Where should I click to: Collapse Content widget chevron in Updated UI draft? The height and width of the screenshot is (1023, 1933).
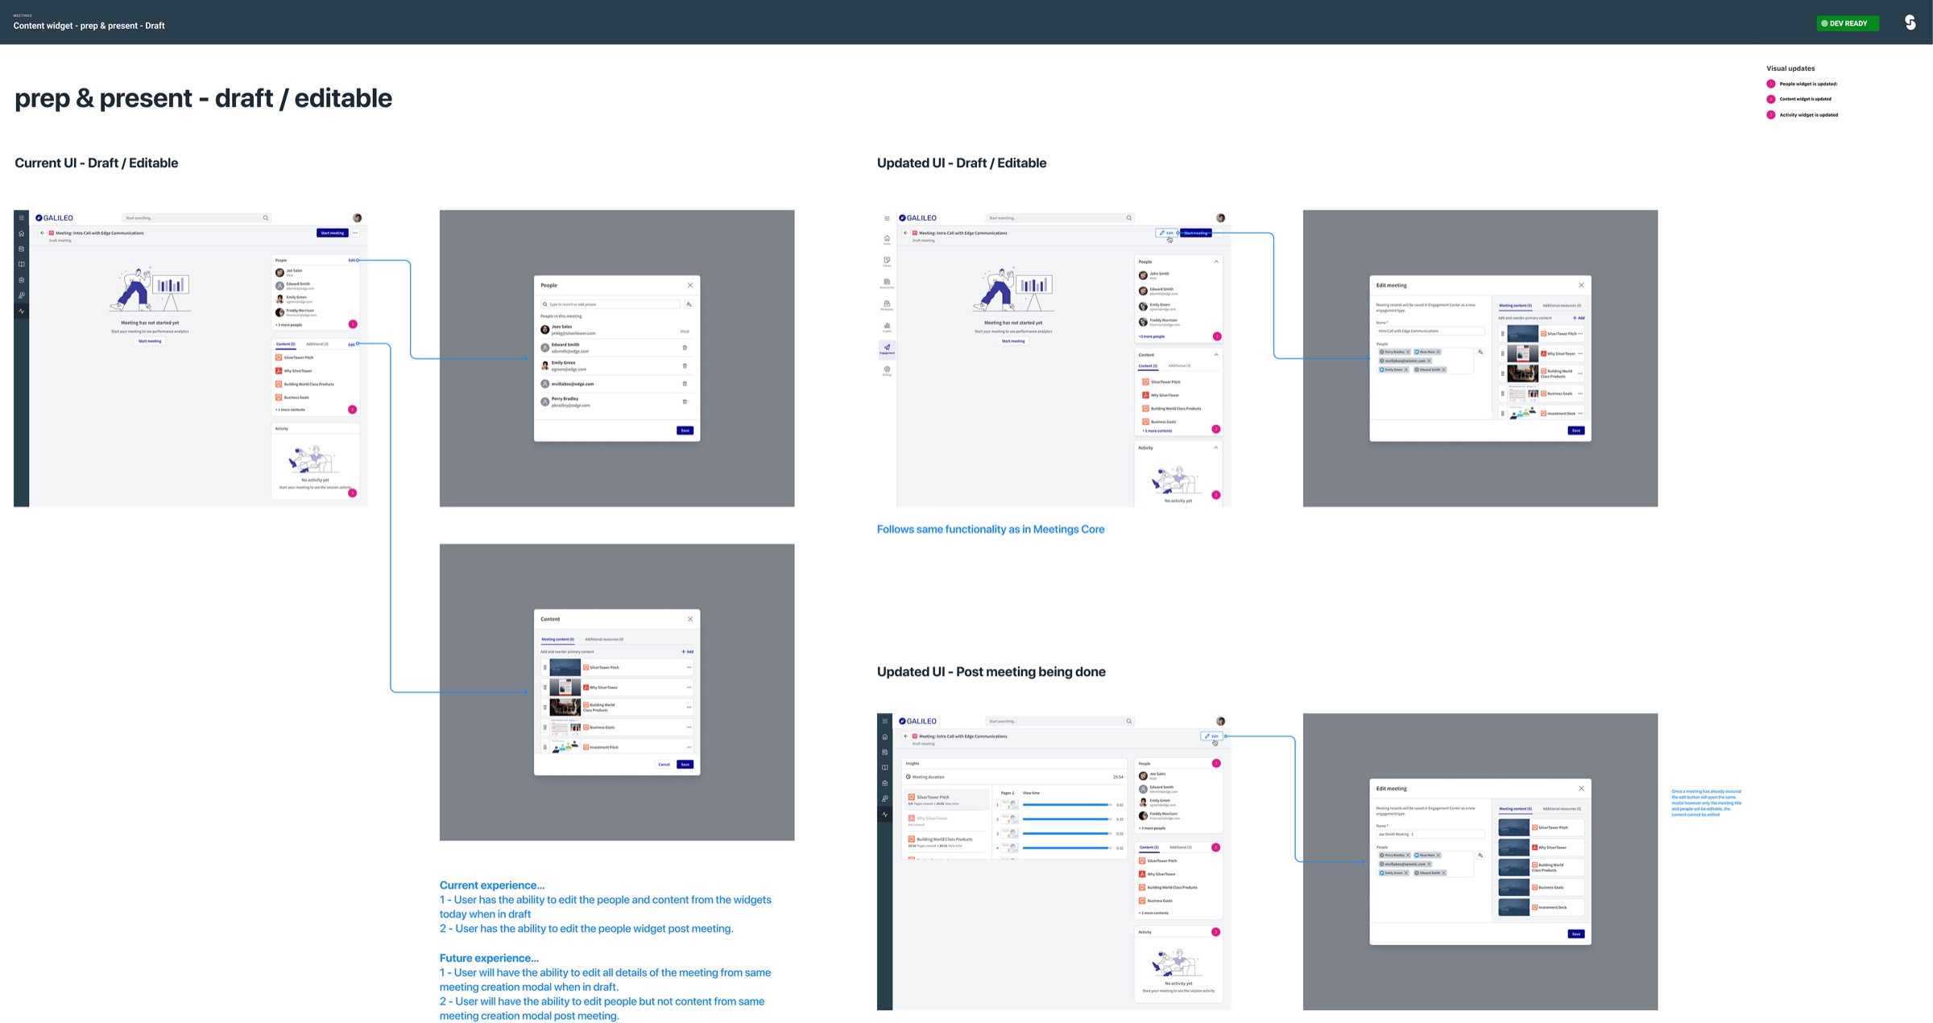[x=1216, y=355]
